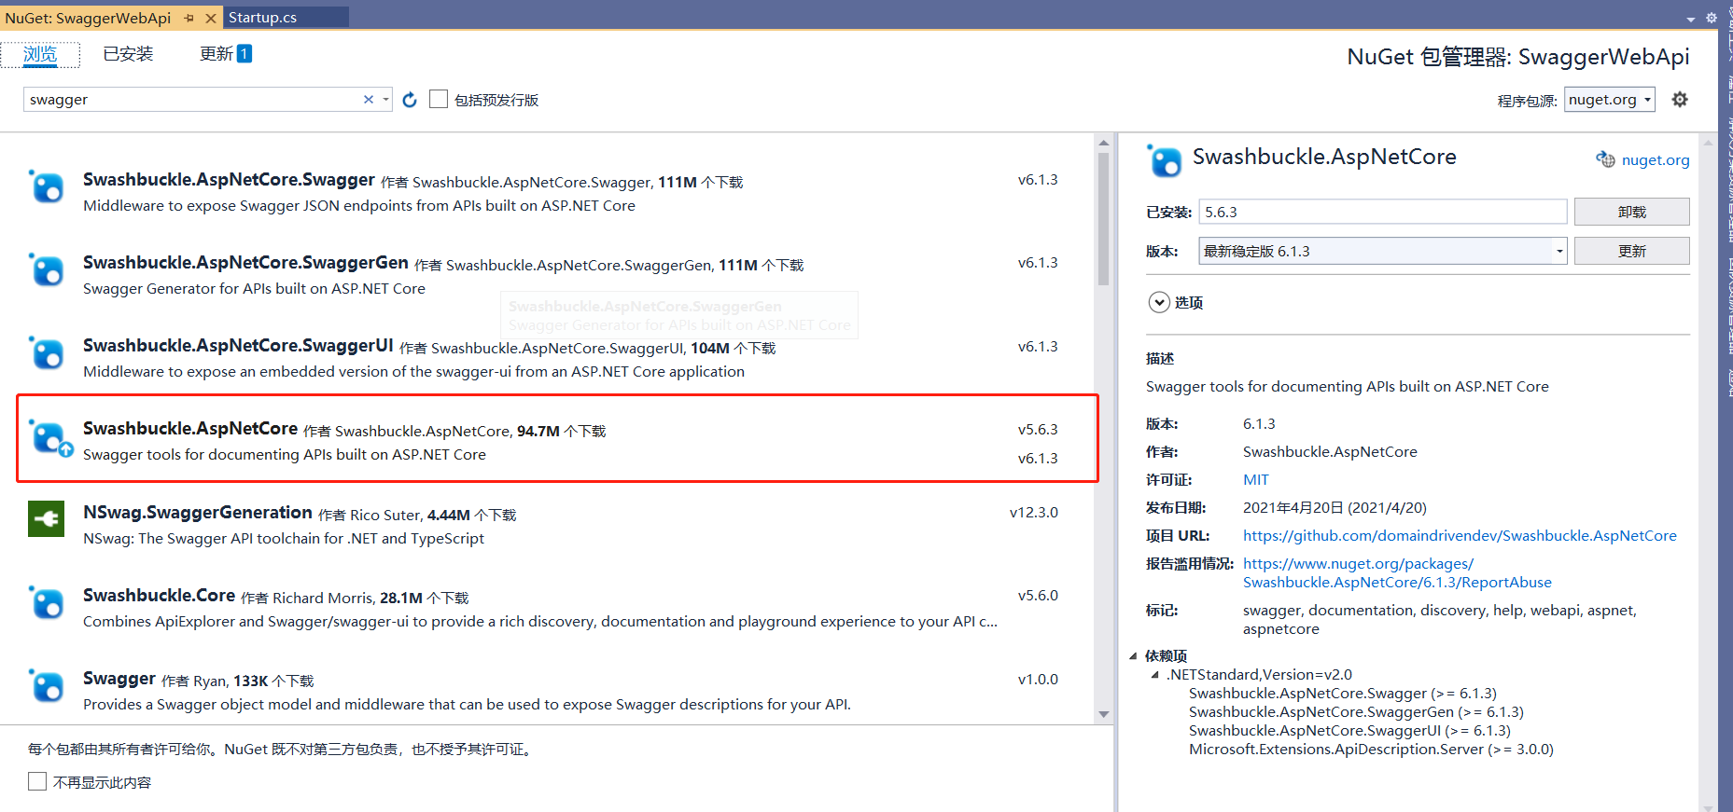This screenshot has height=812, width=1733.
Task: Click the globe icon beside nuget.org
Action: [1605, 159]
